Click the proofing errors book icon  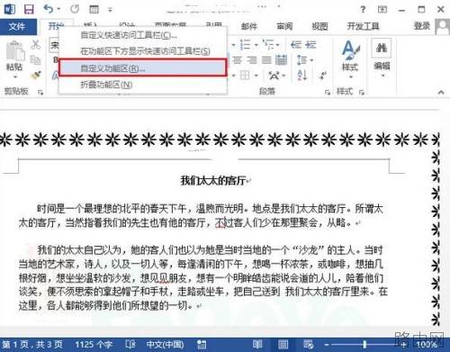pos(130,344)
